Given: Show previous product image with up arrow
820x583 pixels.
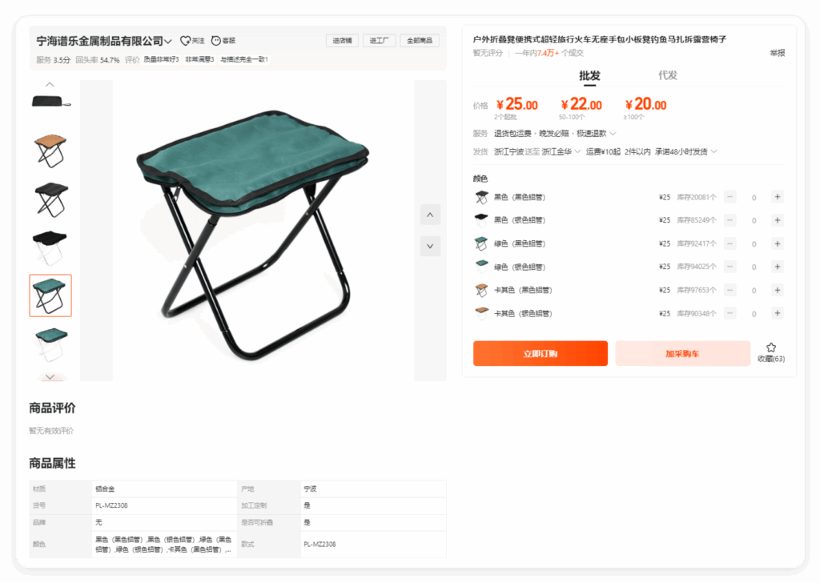Looking at the screenshot, I should pyautogui.click(x=430, y=215).
